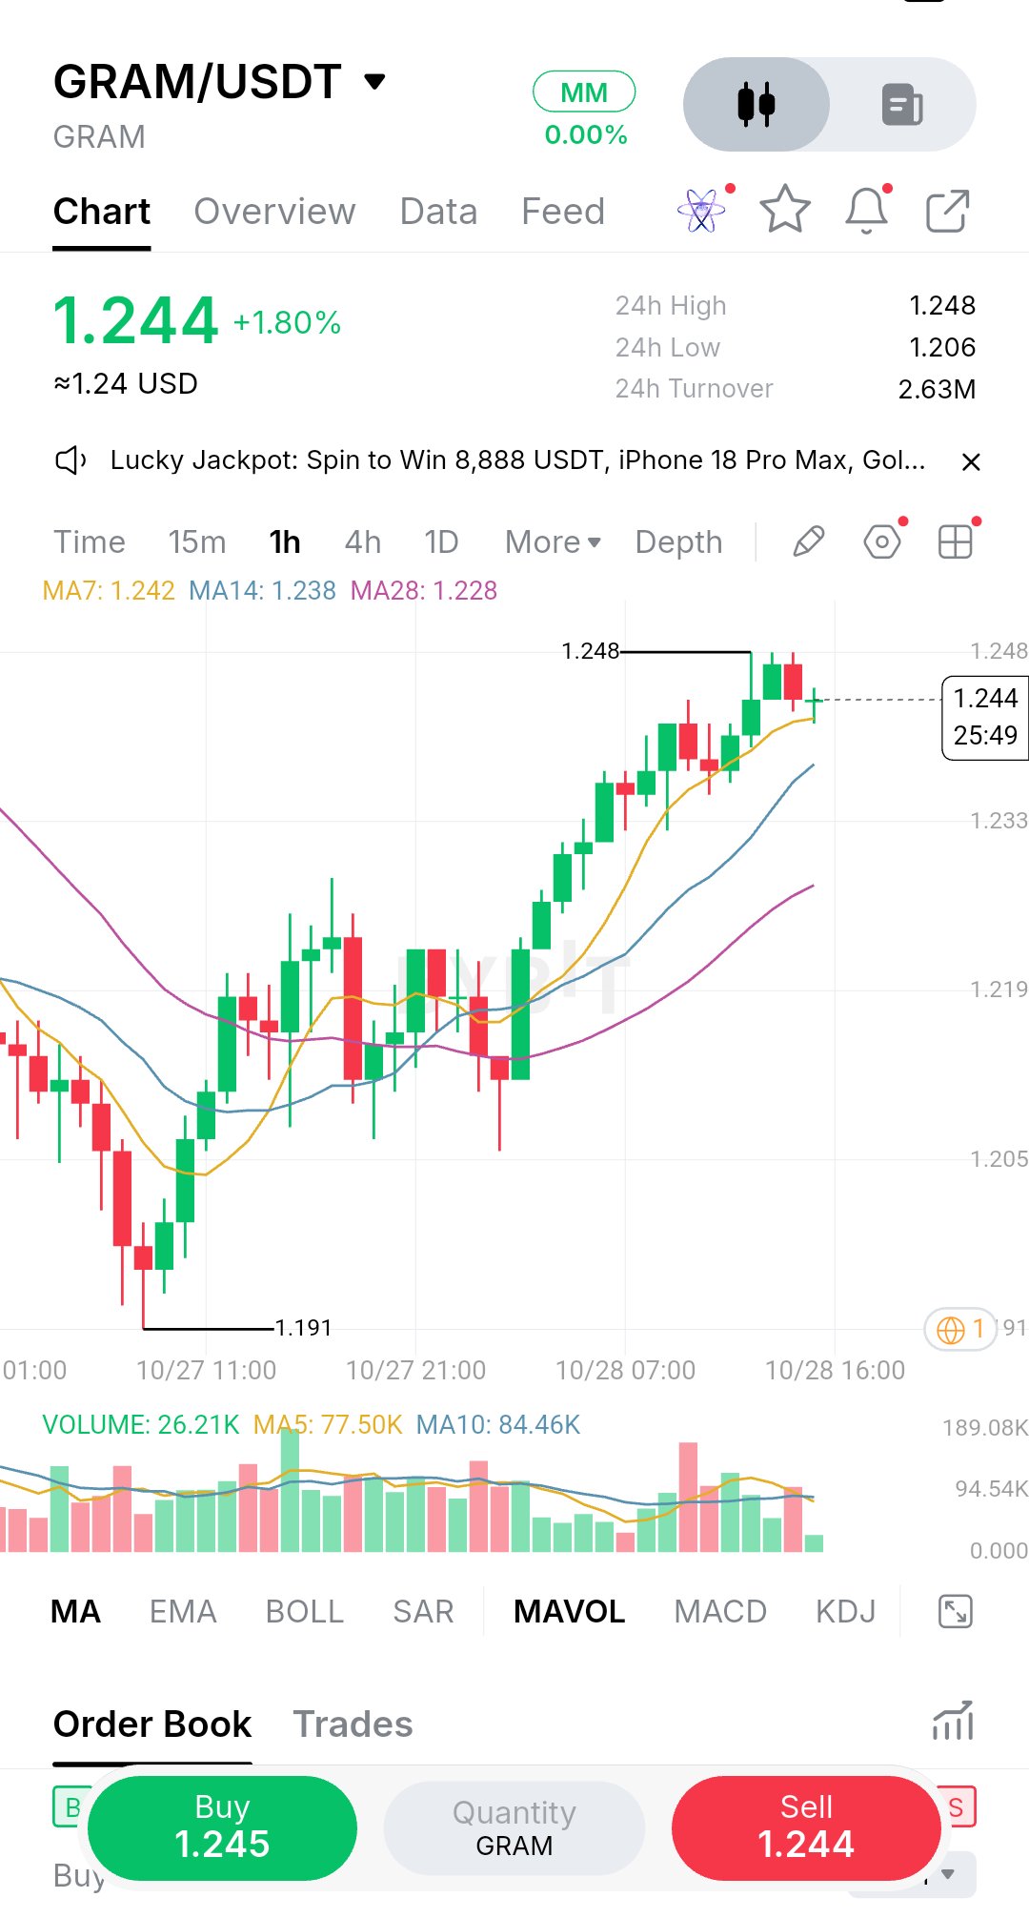The height and width of the screenshot is (1918, 1029).
Task: Tap the Quantity GRAM field
Action: [514, 1827]
